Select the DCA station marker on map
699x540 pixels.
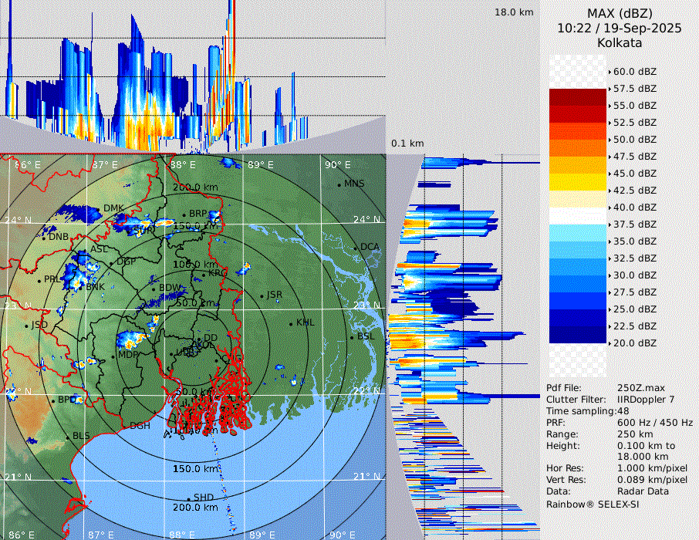(x=356, y=248)
